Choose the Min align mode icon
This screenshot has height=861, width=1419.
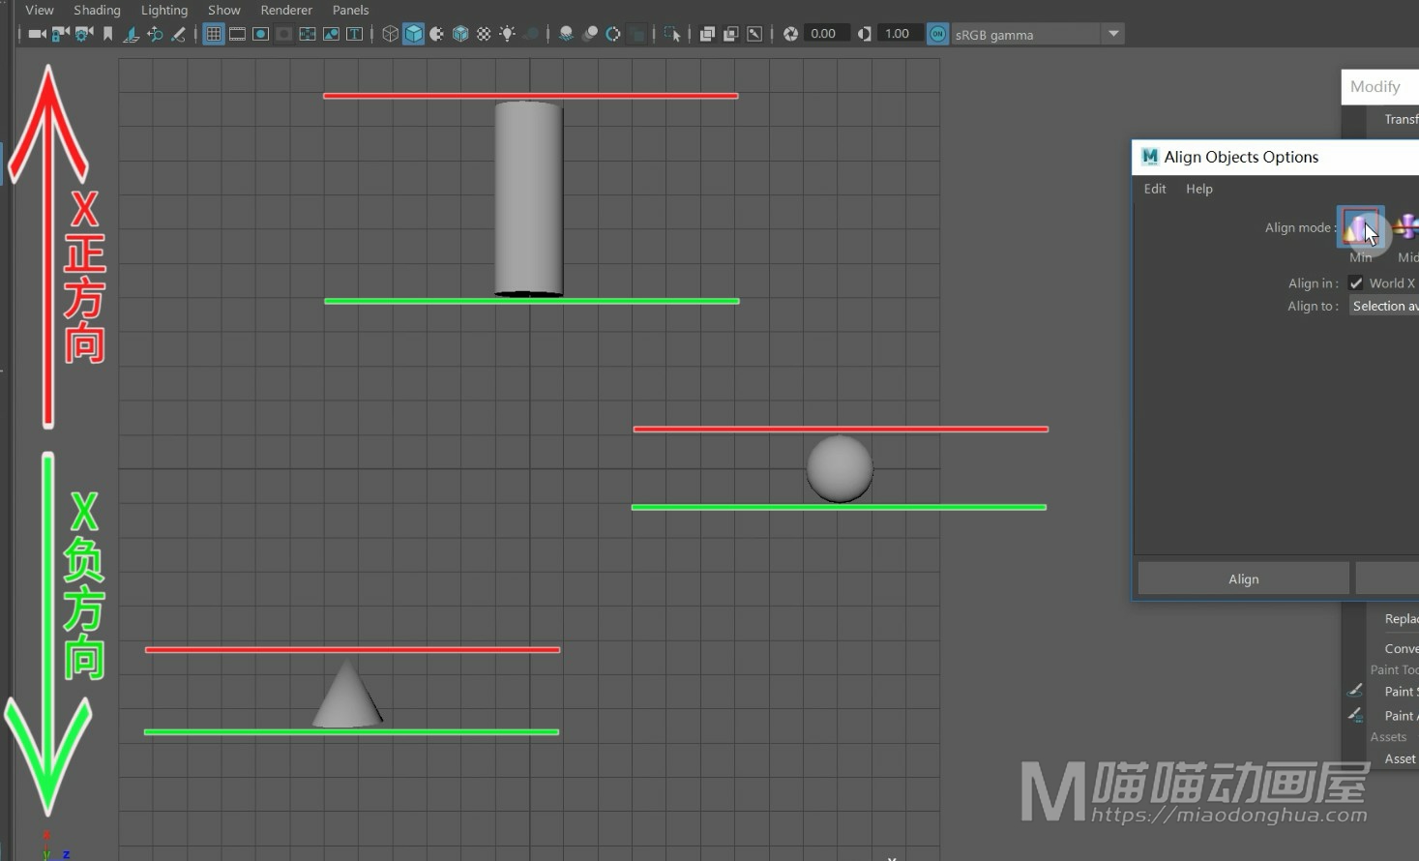pos(1360,227)
